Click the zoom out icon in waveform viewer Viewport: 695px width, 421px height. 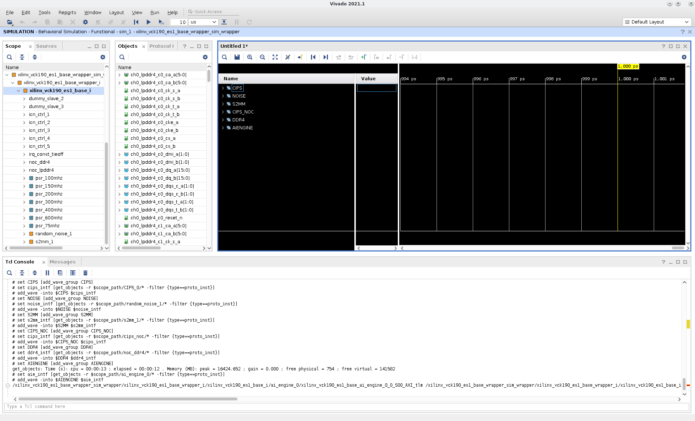[x=262, y=57]
